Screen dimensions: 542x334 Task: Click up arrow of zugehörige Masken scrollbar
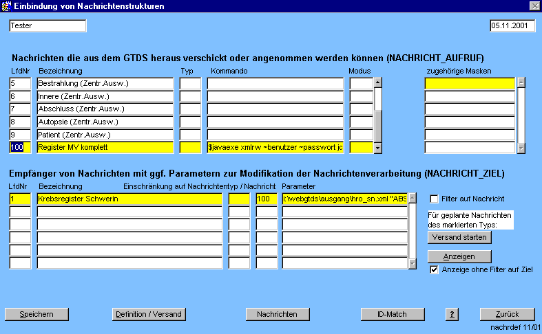(521, 83)
